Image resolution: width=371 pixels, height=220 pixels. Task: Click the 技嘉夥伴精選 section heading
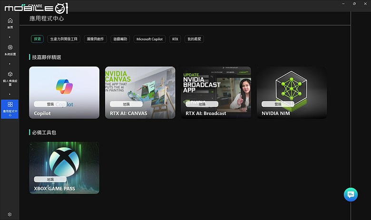(47, 57)
